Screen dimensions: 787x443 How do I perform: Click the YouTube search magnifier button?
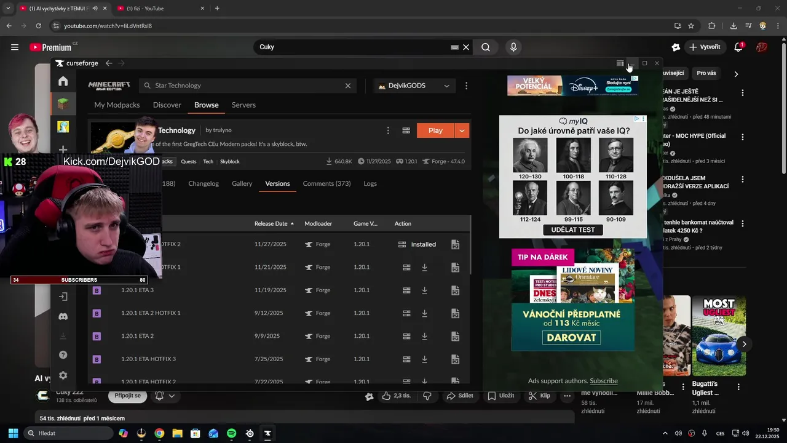coord(486,47)
